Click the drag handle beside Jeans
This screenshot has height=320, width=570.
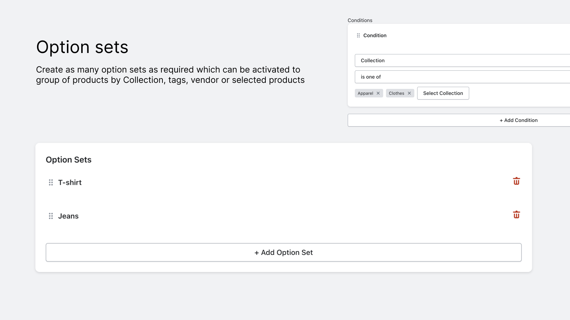point(51,216)
